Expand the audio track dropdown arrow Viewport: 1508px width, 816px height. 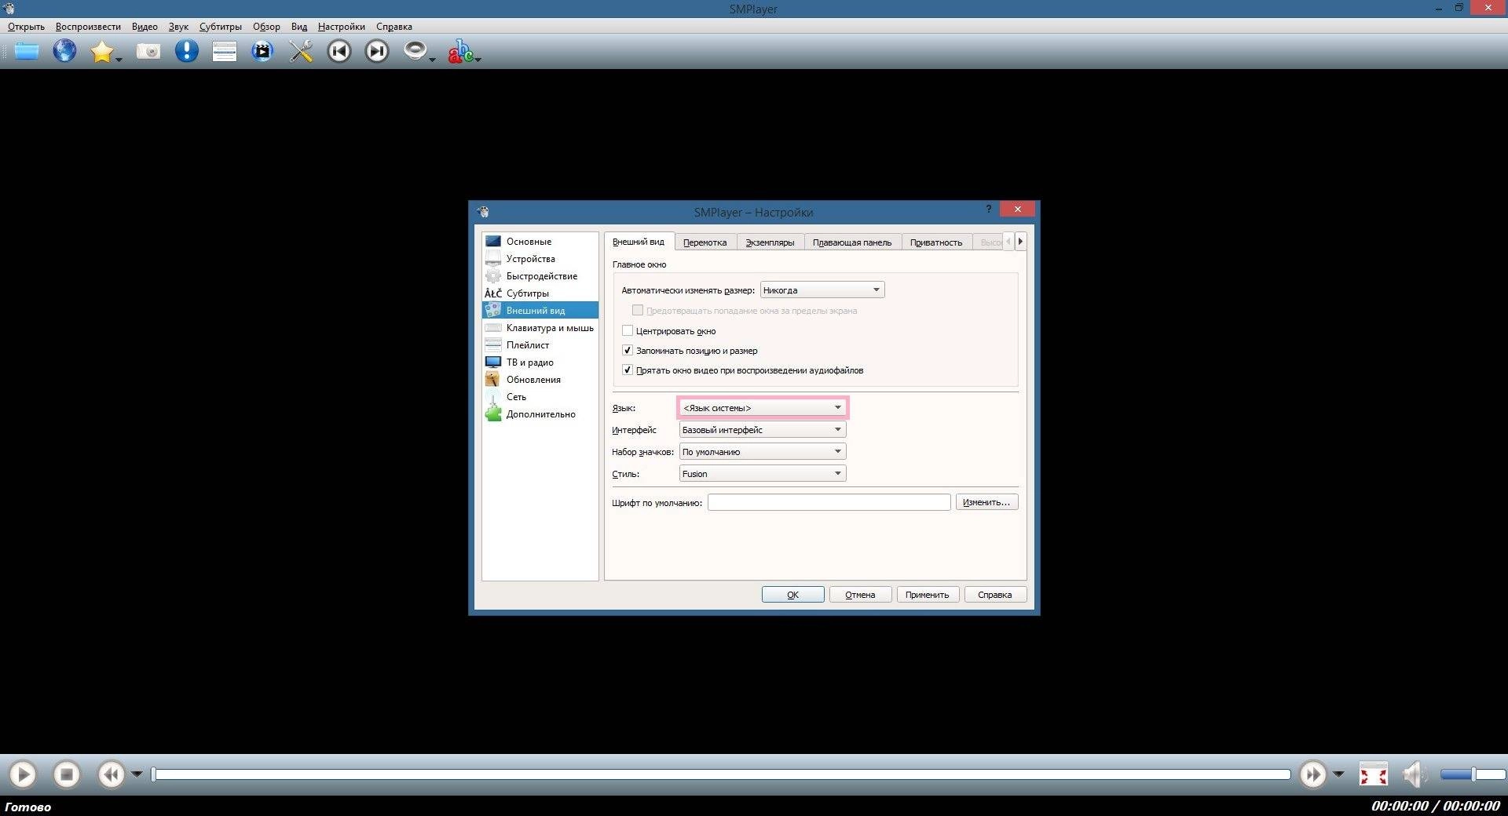pyautogui.click(x=432, y=59)
